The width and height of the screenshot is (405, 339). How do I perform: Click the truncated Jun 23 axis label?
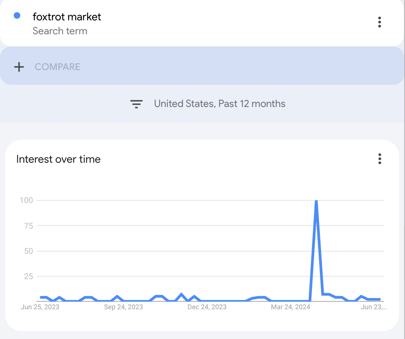374,307
